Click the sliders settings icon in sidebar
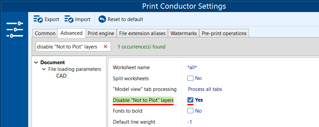This screenshot has height=127, width=319. (x=14, y=29)
